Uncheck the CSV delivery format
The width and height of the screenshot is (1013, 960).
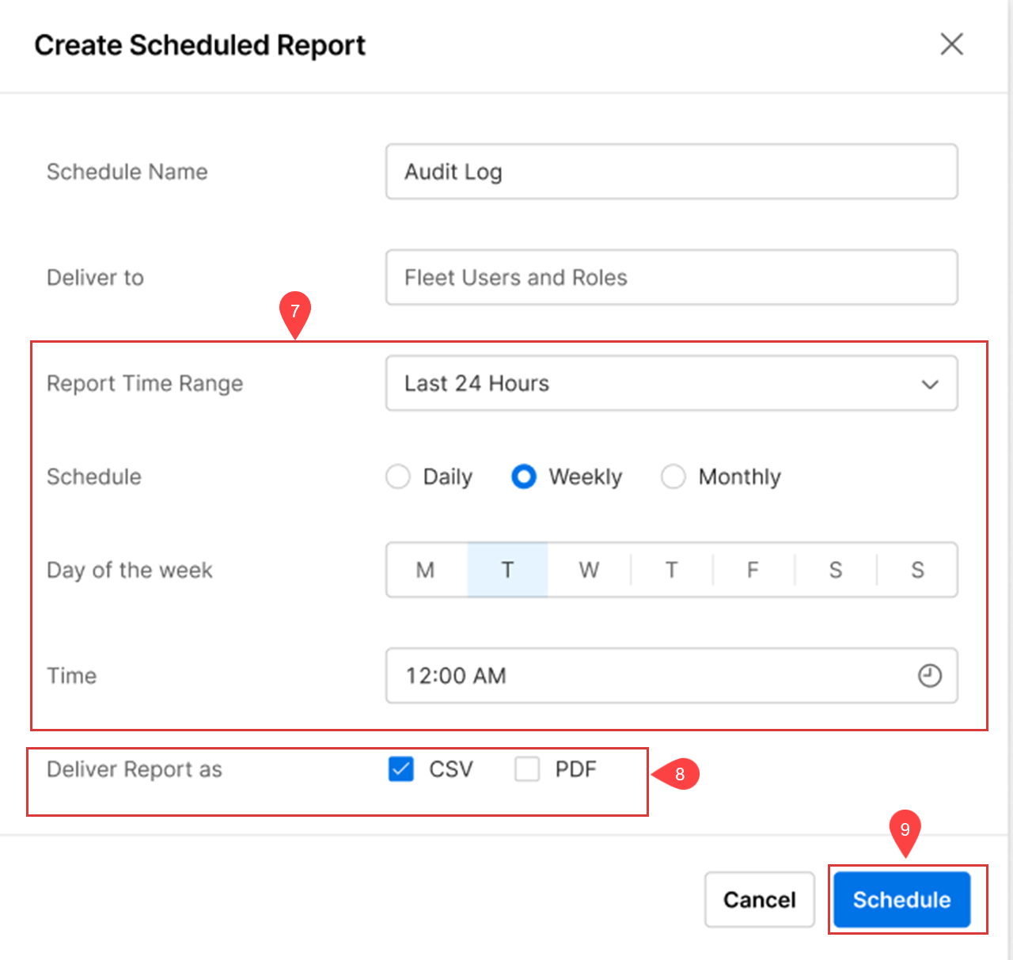402,768
